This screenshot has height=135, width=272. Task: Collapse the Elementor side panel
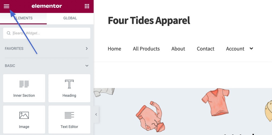pyautogui.click(x=96, y=115)
